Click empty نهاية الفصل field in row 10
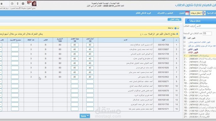 (75, 86)
